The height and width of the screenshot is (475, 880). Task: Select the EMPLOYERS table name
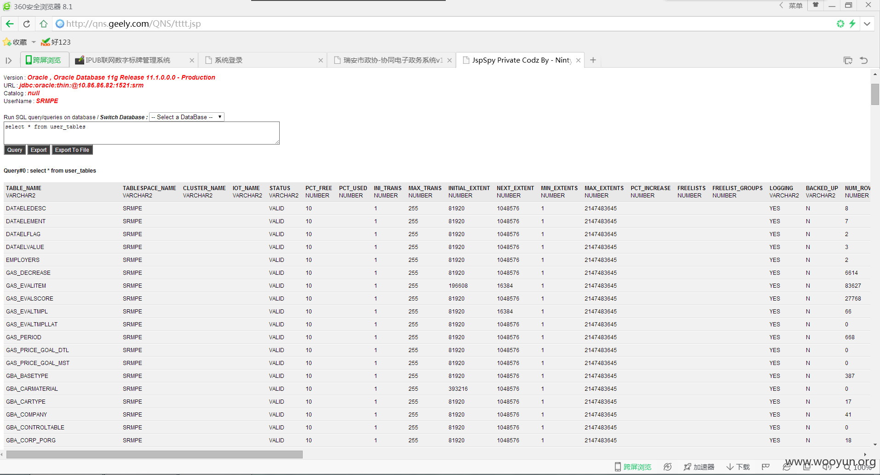[x=23, y=260]
